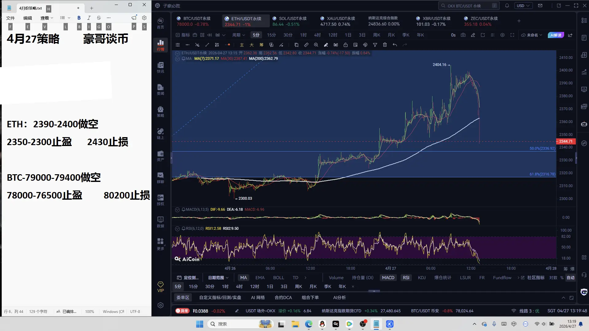589x331 pixels.
Task: Collapse the RSI indicator pane chevron
Action: point(177,229)
